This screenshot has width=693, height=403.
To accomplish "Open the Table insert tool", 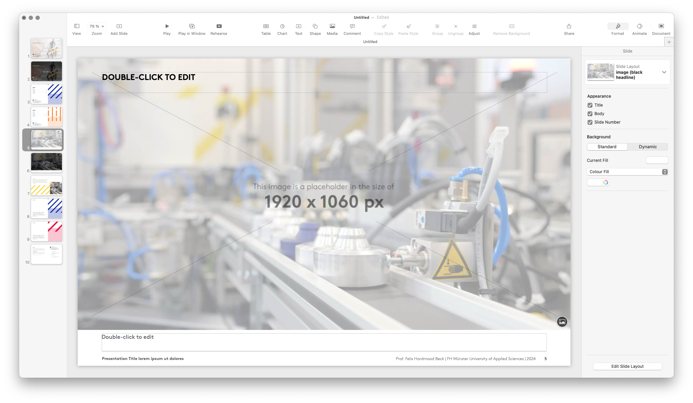I will point(266,26).
